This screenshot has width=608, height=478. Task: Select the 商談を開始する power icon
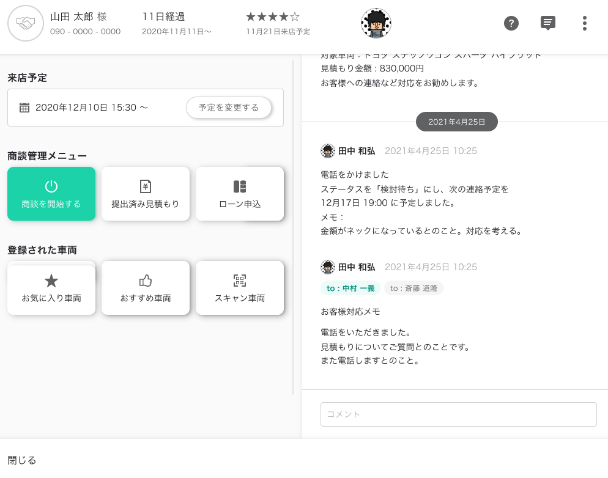[51, 186]
